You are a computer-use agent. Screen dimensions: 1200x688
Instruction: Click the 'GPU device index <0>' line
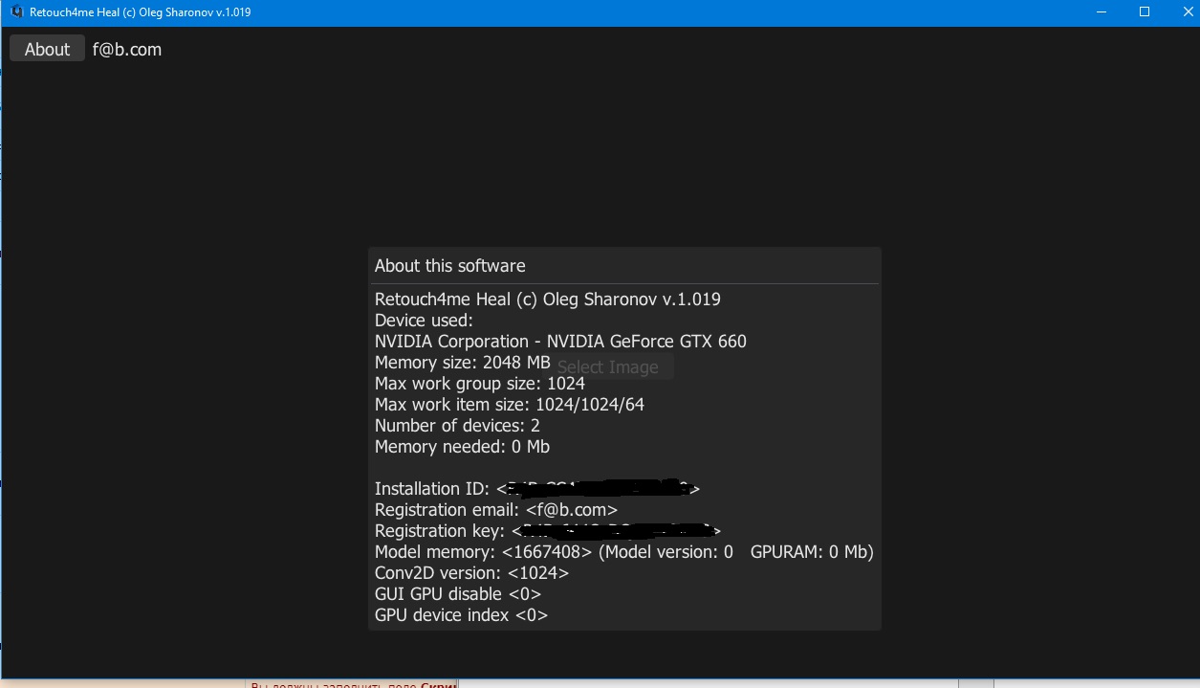[x=461, y=615]
